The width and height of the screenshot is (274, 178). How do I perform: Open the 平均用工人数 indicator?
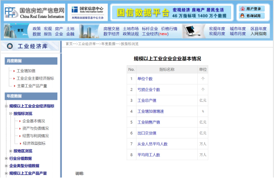point(149,155)
